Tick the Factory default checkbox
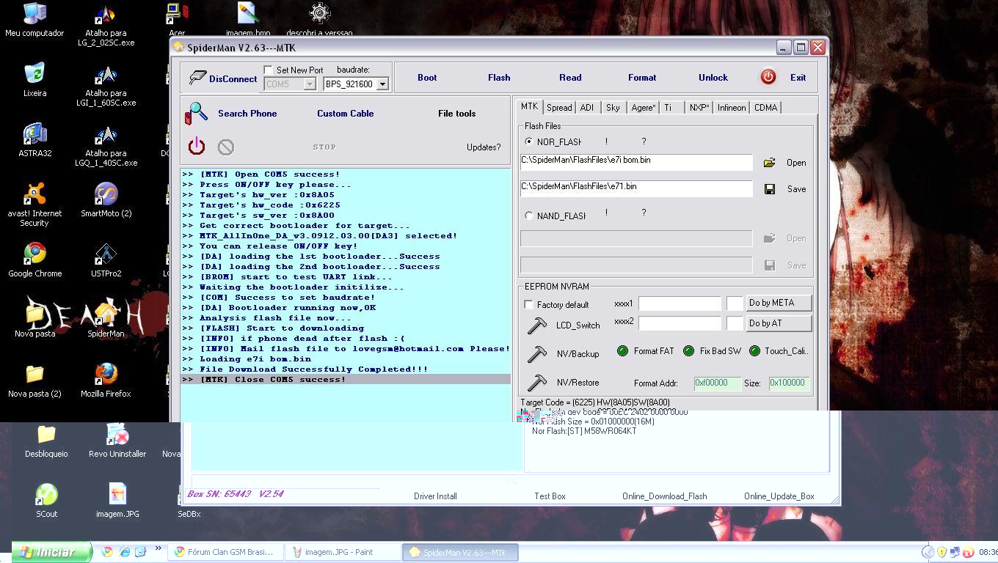 [528, 305]
